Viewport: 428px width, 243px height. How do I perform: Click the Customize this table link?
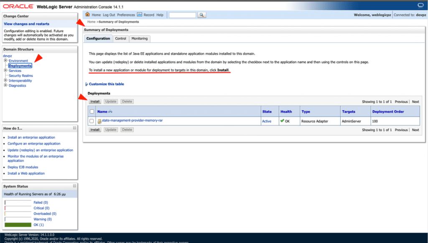(x=107, y=84)
